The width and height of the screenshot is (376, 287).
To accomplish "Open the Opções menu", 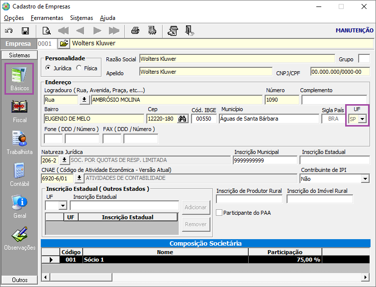I will 14,18.
